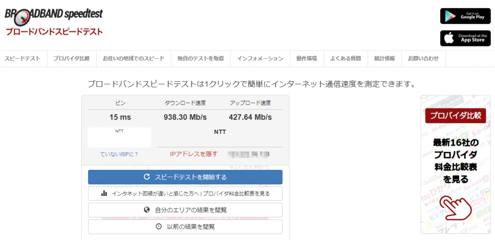
Task: Go to お住いの地域でのスピード page
Action: click(133, 59)
